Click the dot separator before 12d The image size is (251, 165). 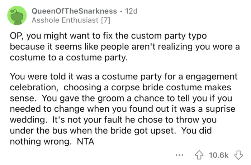pyautogui.click(x=122, y=11)
